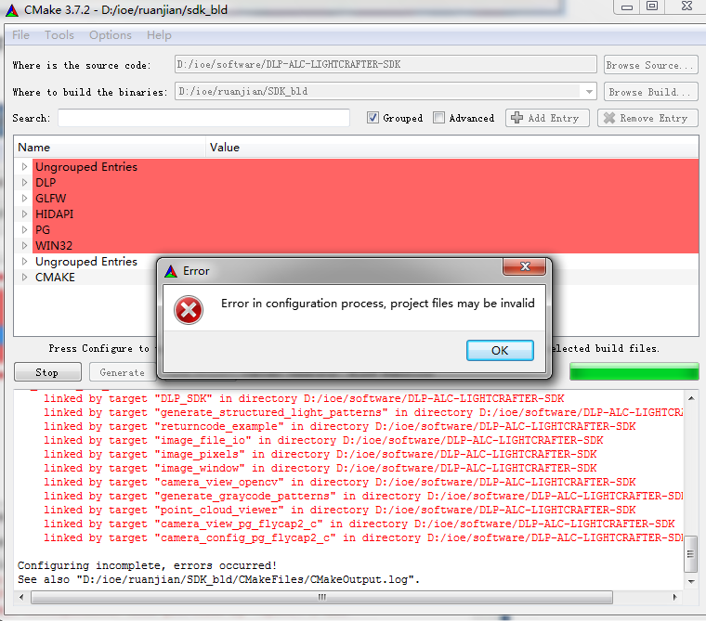Click the Name column header
Viewport: 706px width, 621px height.
(x=110, y=148)
